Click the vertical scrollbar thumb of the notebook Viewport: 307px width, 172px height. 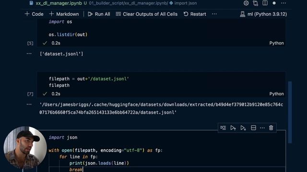tap(290, 112)
